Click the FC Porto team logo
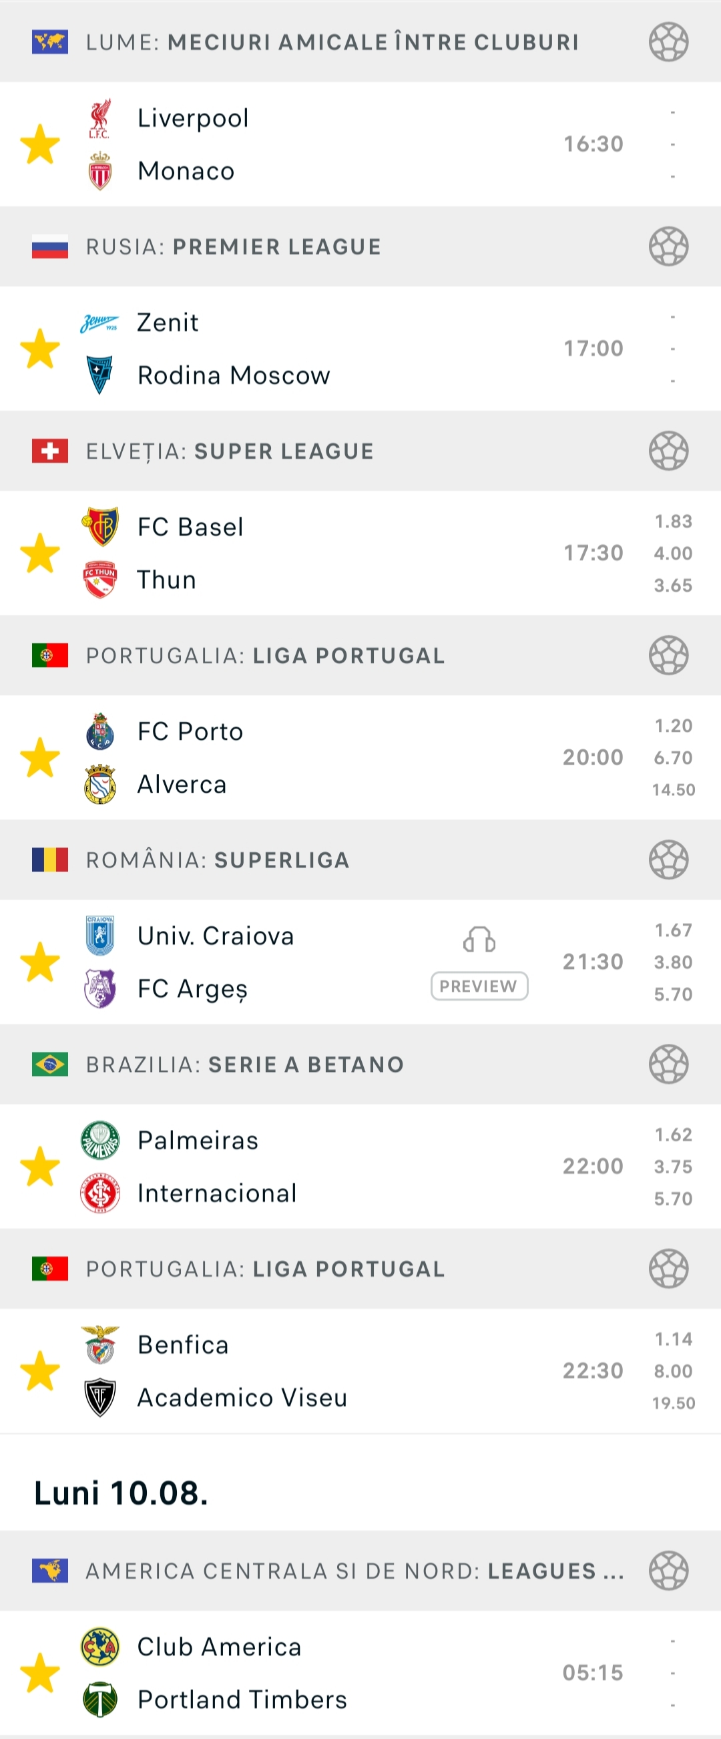The height and width of the screenshot is (1739, 721). [100, 732]
